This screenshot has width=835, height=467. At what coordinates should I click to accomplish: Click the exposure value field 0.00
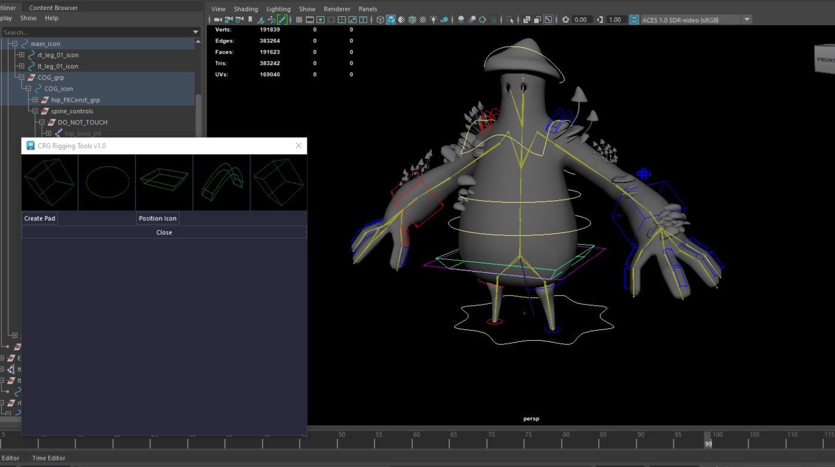[582, 20]
